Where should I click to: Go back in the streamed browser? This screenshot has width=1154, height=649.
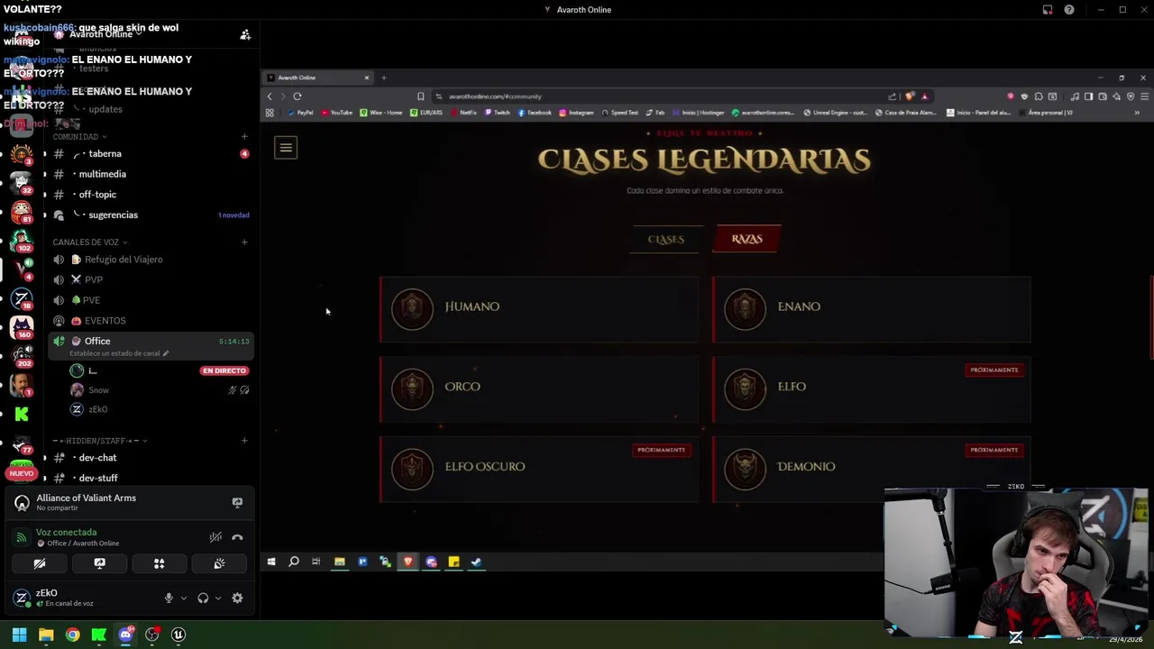(x=270, y=96)
